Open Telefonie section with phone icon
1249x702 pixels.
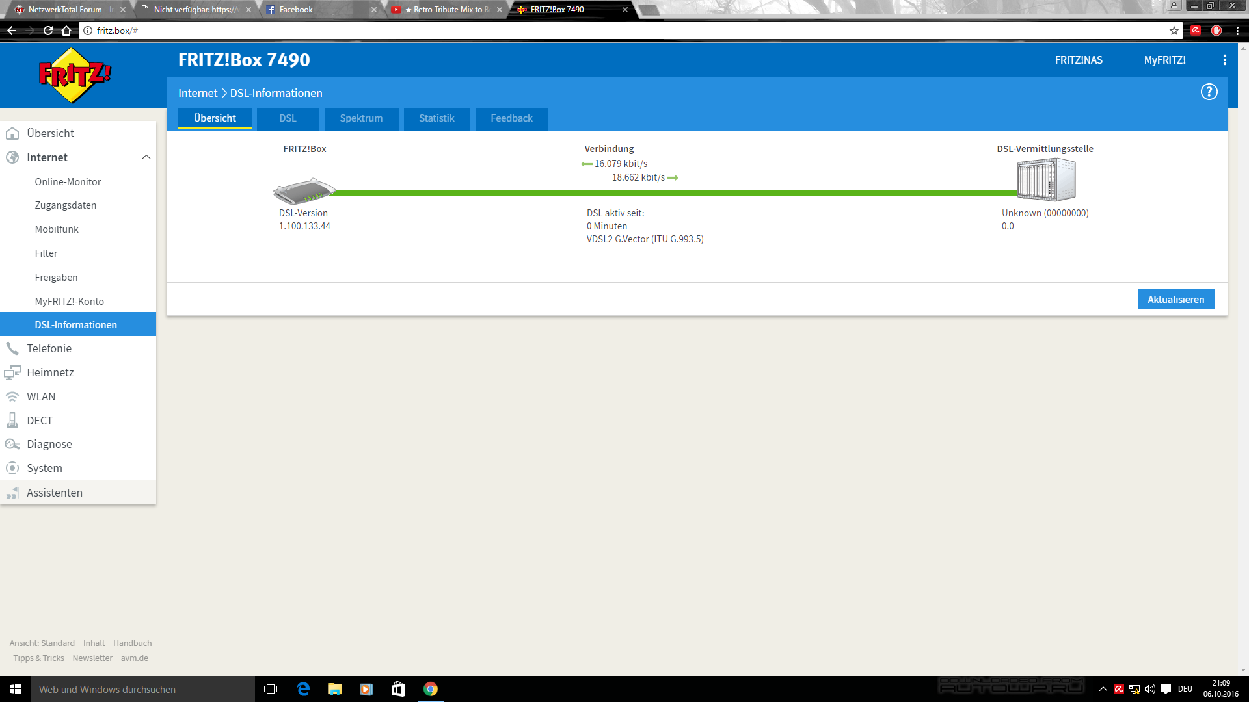(49, 348)
